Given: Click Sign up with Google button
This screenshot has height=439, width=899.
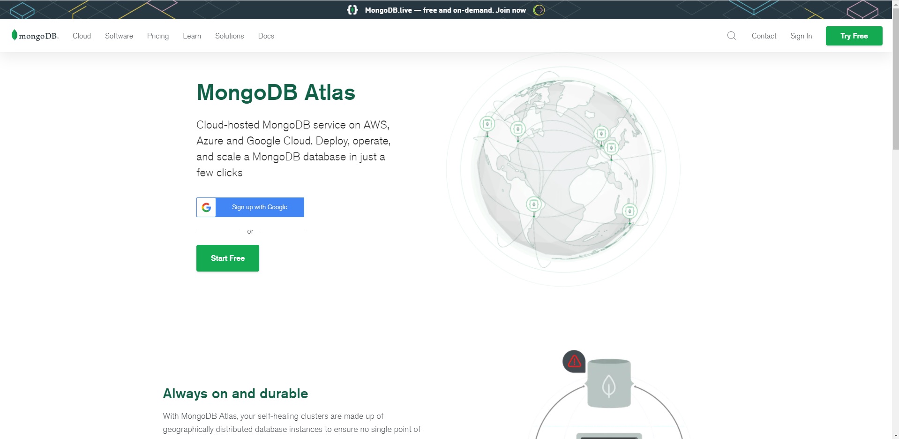Looking at the screenshot, I should (x=259, y=207).
